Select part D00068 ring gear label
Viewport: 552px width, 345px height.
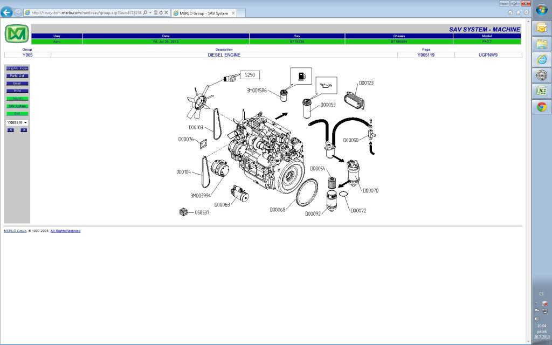pos(278,210)
